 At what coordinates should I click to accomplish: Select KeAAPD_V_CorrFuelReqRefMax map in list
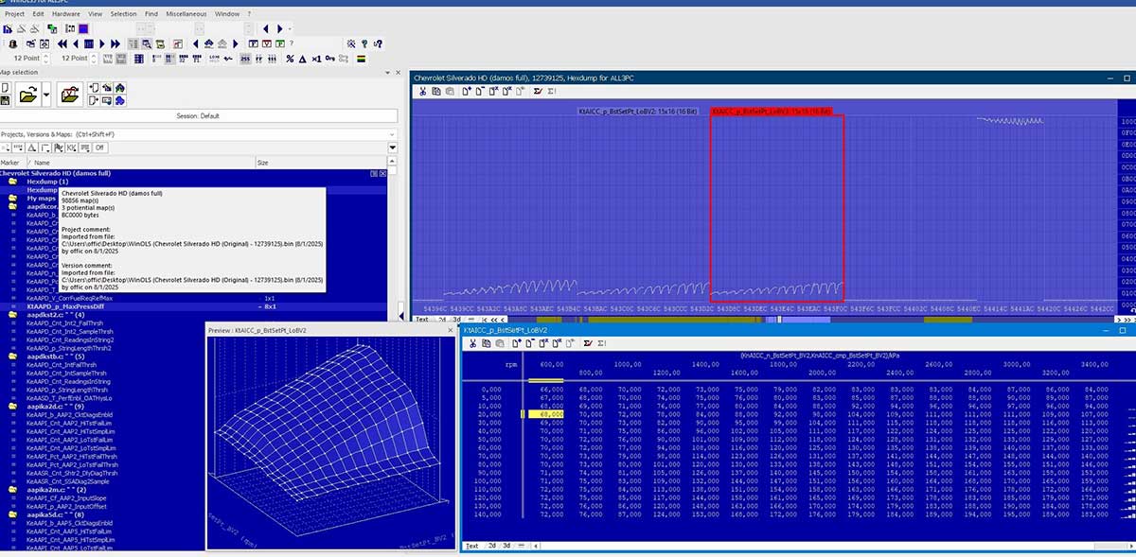pos(69,298)
